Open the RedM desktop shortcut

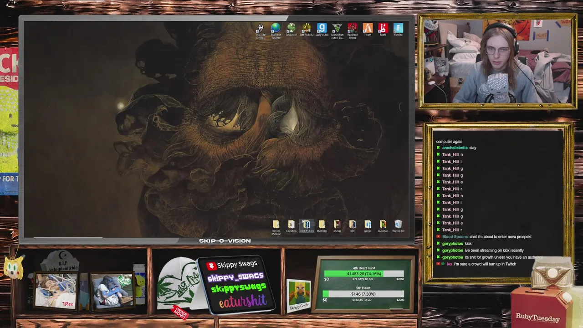pos(383,30)
